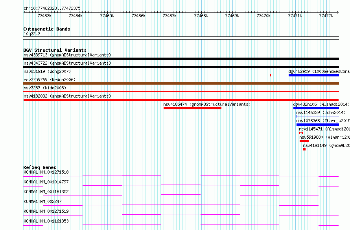Click the nsv4182032 gnomAD variant label
350x230 pixels.
(x=67, y=96)
